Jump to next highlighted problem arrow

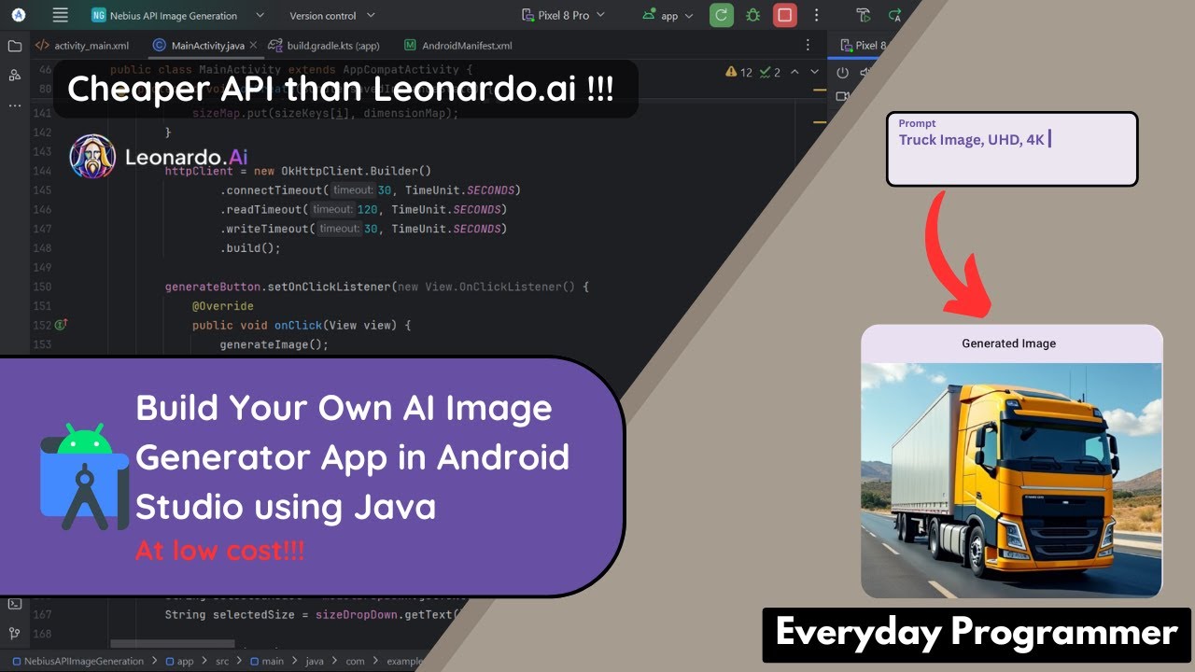[x=815, y=72]
